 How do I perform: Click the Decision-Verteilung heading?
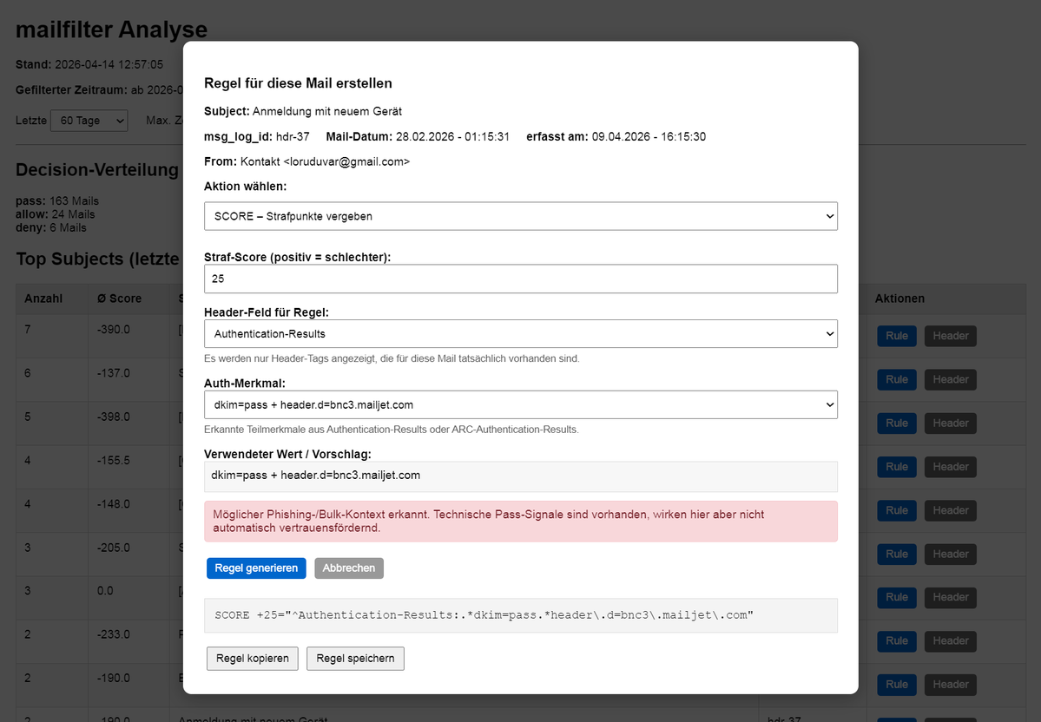pos(97,170)
